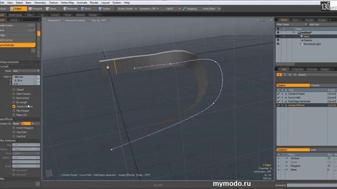The height and width of the screenshot is (189, 337).
Task: Enable the Flip Polygon checkbox
Action: point(14,111)
